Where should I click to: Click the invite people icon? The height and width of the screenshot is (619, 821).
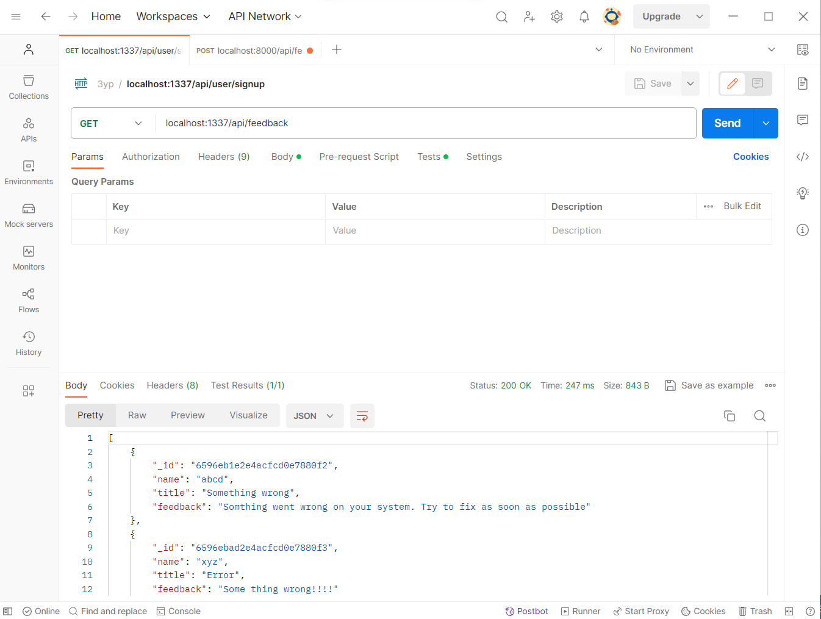[x=529, y=16]
